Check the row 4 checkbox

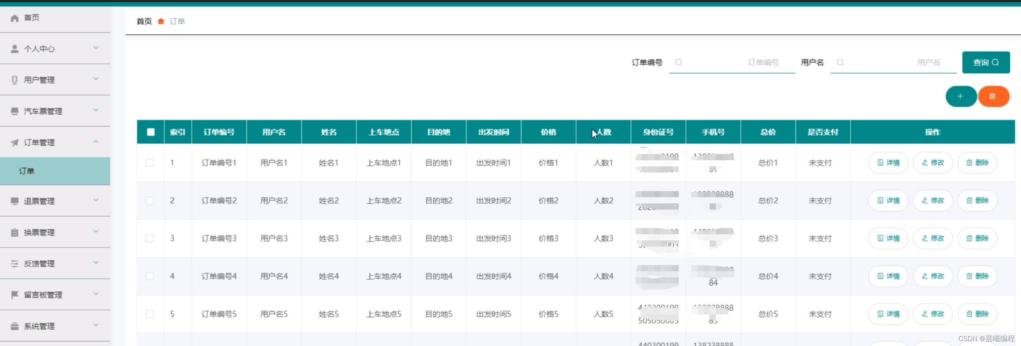point(150,276)
